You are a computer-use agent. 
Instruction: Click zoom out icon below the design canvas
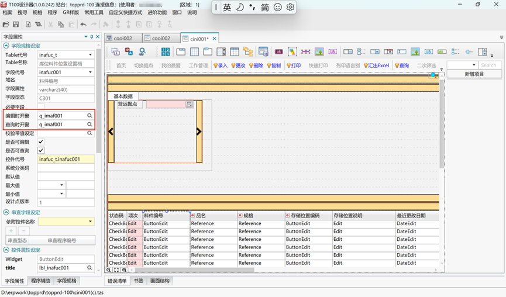(x=109, y=270)
